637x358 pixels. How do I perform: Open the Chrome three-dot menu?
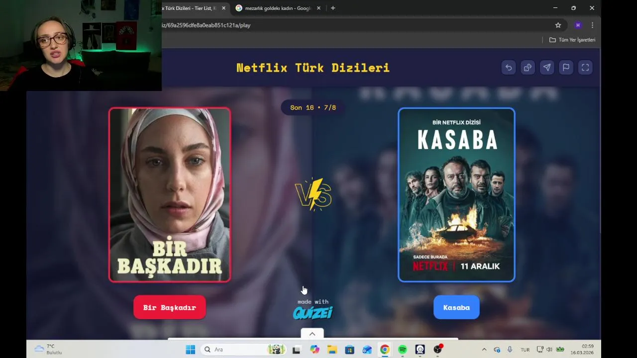pyautogui.click(x=592, y=25)
